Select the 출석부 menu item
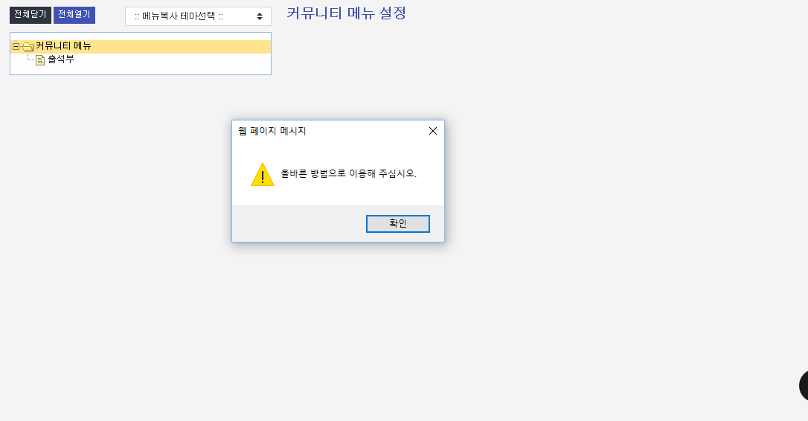The height and width of the screenshot is (421, 808). click(61, 60)
